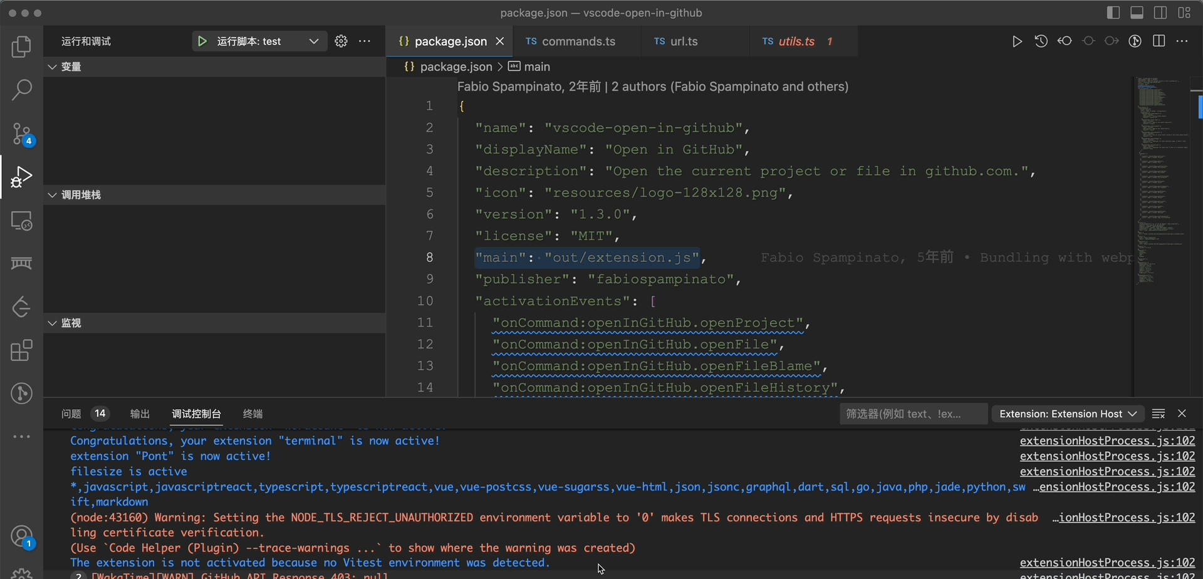Click the editor minimap overview
This screenshot has height=579, width=1203.
[x=1162, y=182]
